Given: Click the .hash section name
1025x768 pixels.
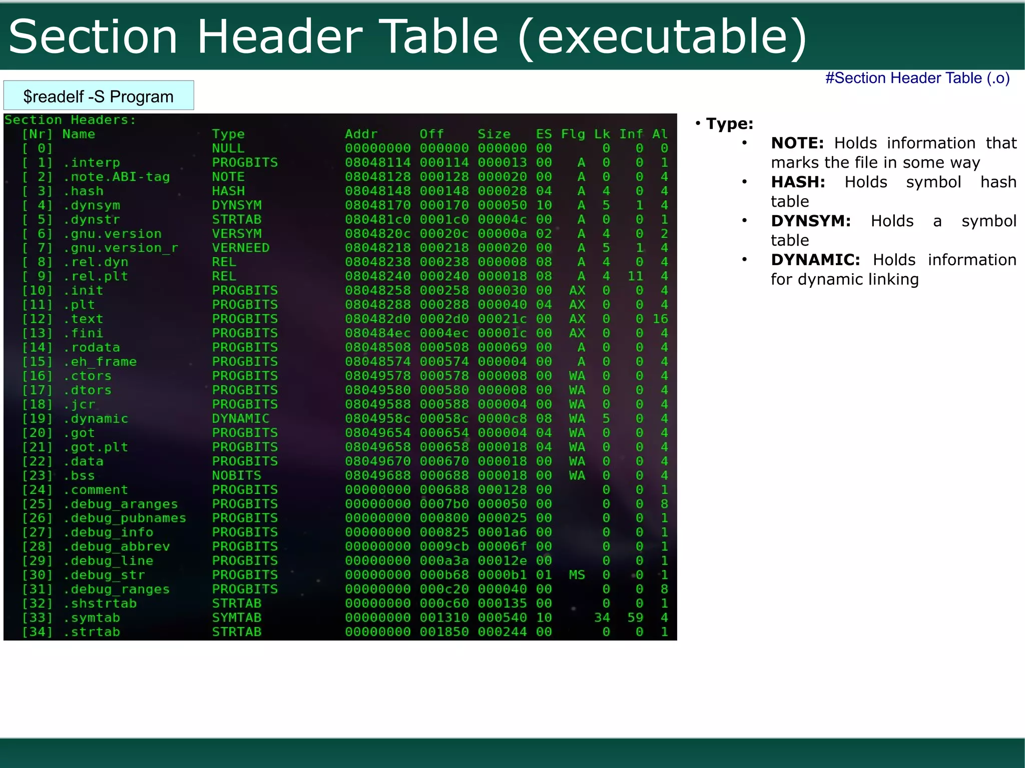Looking at the screenshot, I should pyautogui.click(x=84, y=191).
